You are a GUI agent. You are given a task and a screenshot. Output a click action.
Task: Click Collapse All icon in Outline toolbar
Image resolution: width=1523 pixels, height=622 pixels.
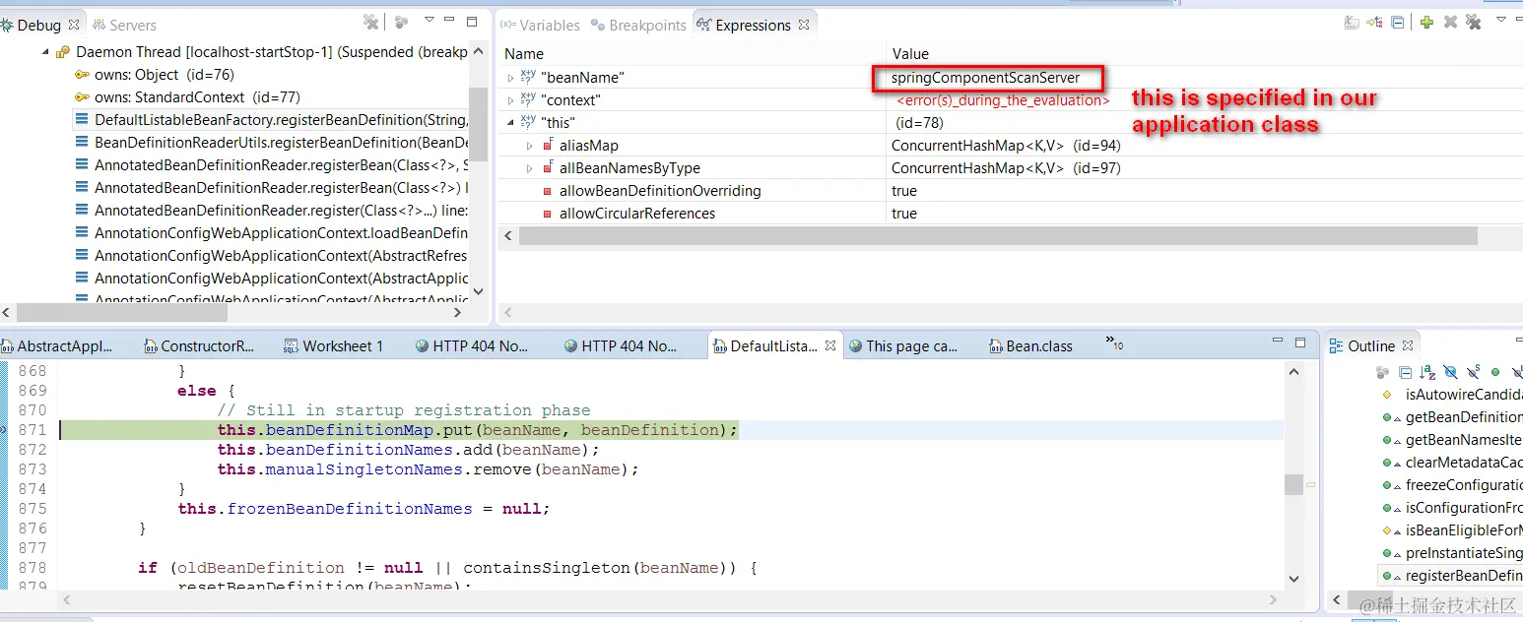point(1405,372)
